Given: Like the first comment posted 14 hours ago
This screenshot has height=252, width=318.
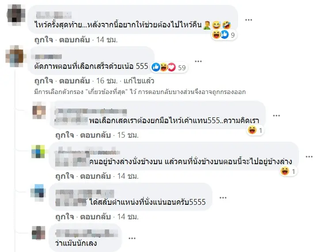Looking at the screenshot, I should coord(44,40).
